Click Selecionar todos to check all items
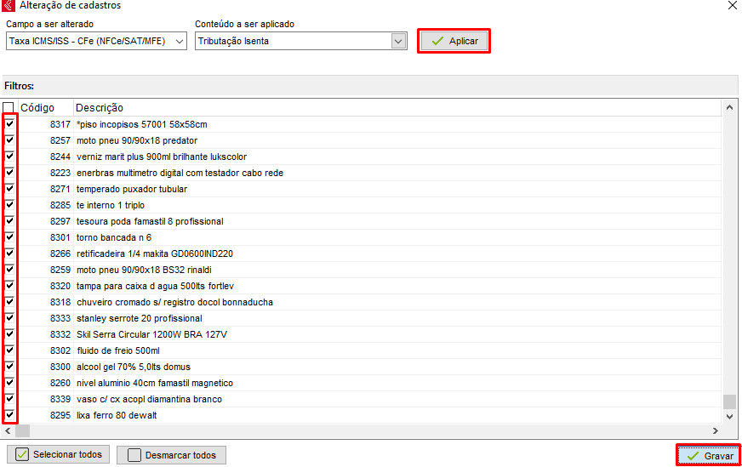Image resolution: width=742 pixels, height=467 pixels. [58, 455]
